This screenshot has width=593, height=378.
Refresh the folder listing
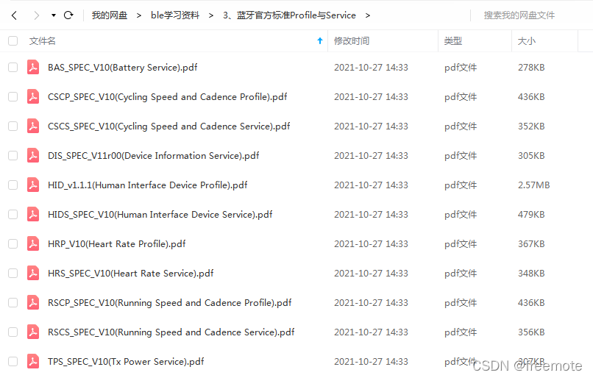(68, 15)
